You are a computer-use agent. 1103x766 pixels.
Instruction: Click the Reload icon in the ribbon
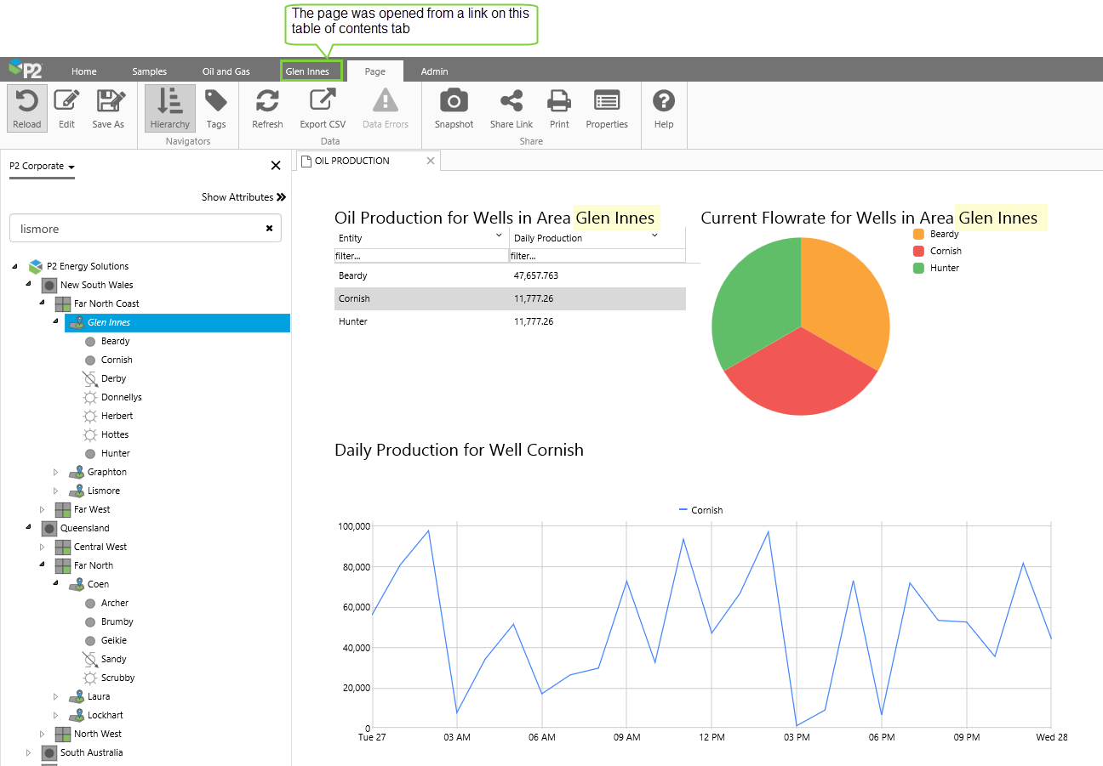pyautogui.click(x=27, y=101)
